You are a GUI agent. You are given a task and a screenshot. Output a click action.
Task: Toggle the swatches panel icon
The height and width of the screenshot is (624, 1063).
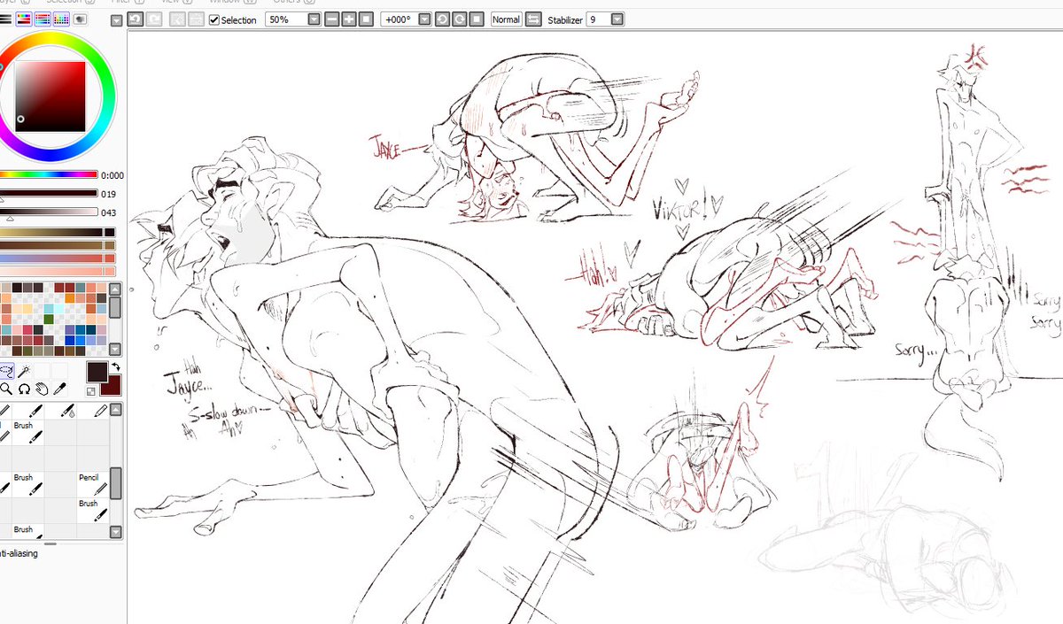(62, 19)
